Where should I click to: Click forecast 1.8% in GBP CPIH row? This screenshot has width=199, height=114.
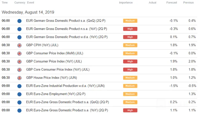coord(174,45)
